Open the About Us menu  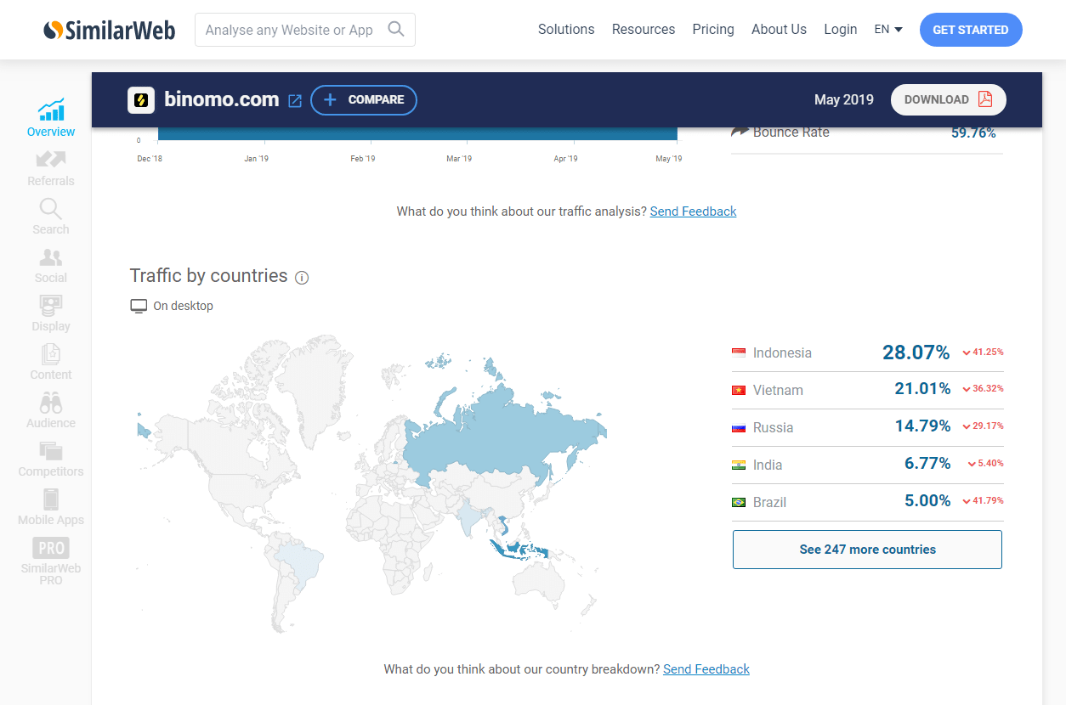coord(779,30)
